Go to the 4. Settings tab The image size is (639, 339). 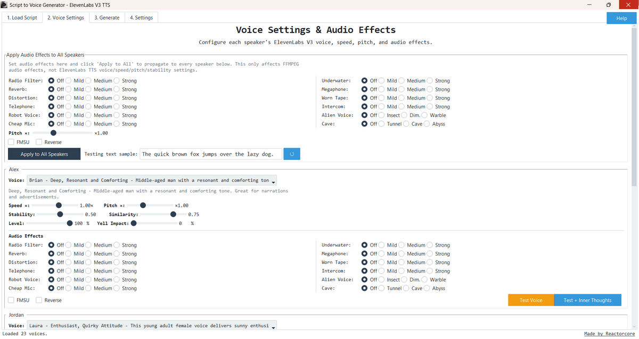141,18
